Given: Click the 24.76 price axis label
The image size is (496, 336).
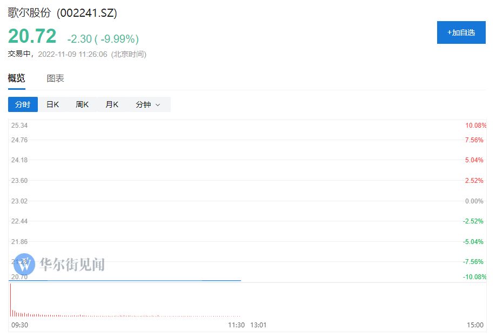Looking at the screenshot, I should (19, 140).
